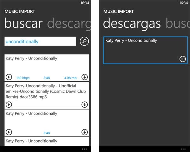Open options circle icon on the downloaded track

[182, 59]
